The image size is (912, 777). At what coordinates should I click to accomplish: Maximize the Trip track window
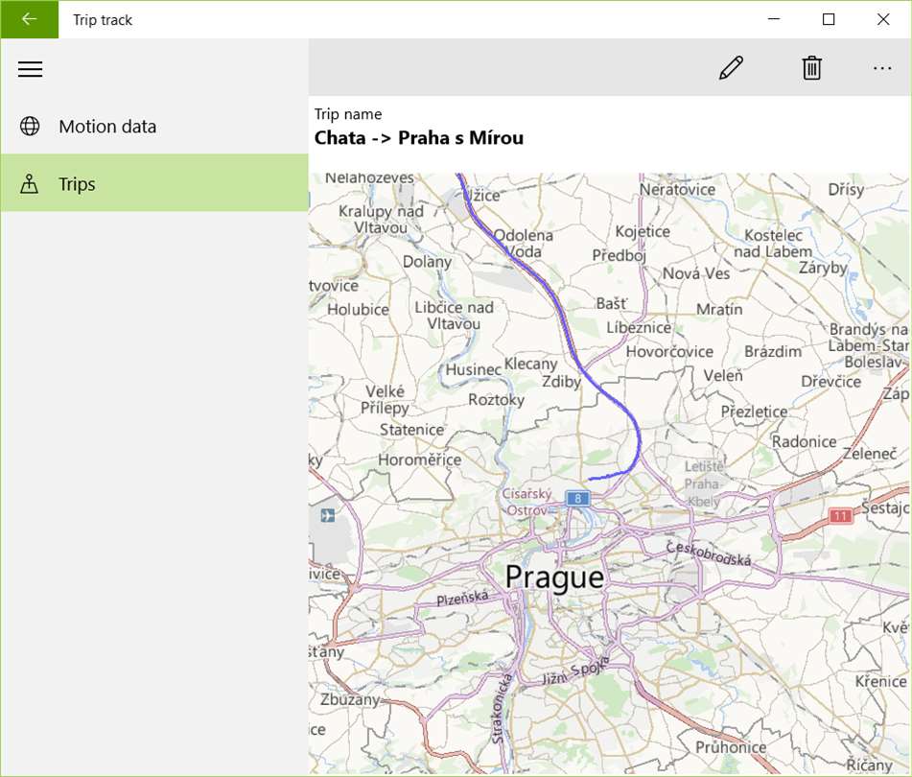click(x=829, y=19)
